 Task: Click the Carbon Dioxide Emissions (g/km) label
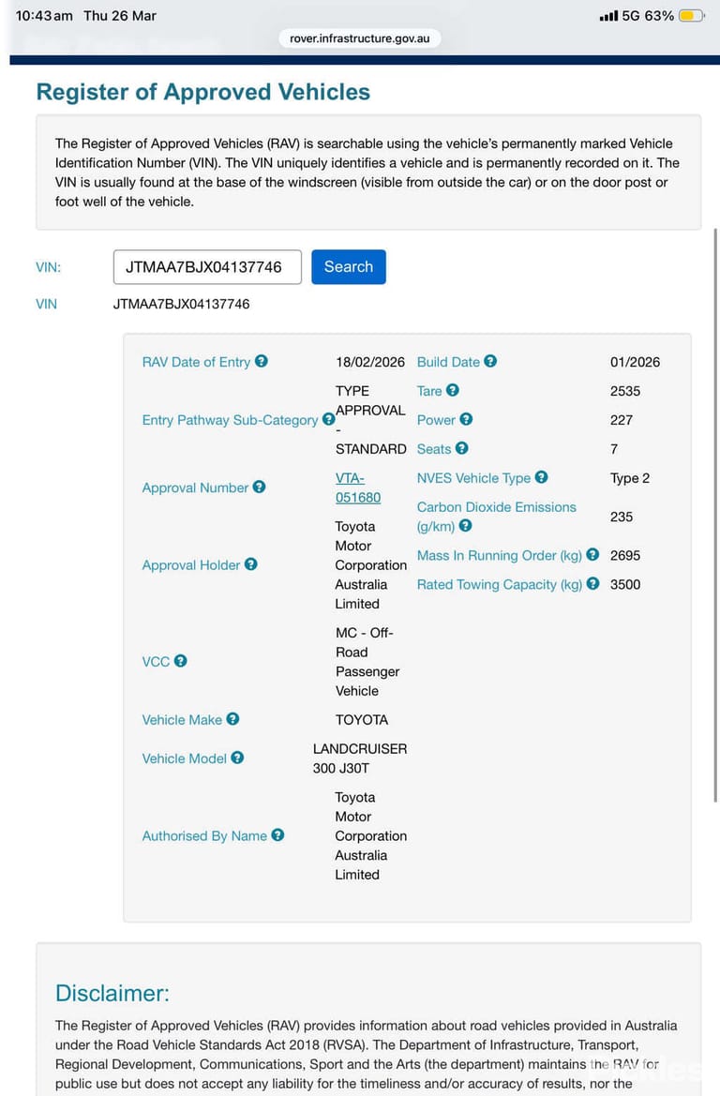(x=496, y=517)
